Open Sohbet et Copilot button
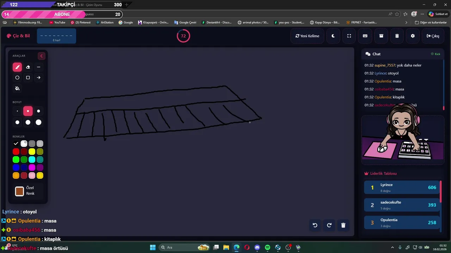This screenshot has height=253, width=451. [438, 14]
